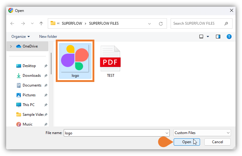
Task: Click the logo file name label
Action: coord(75,76)
